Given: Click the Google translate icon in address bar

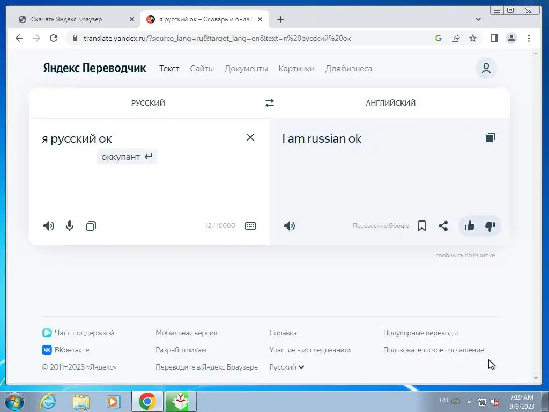Looking at the screenshot, I should (x=439, y=38).
